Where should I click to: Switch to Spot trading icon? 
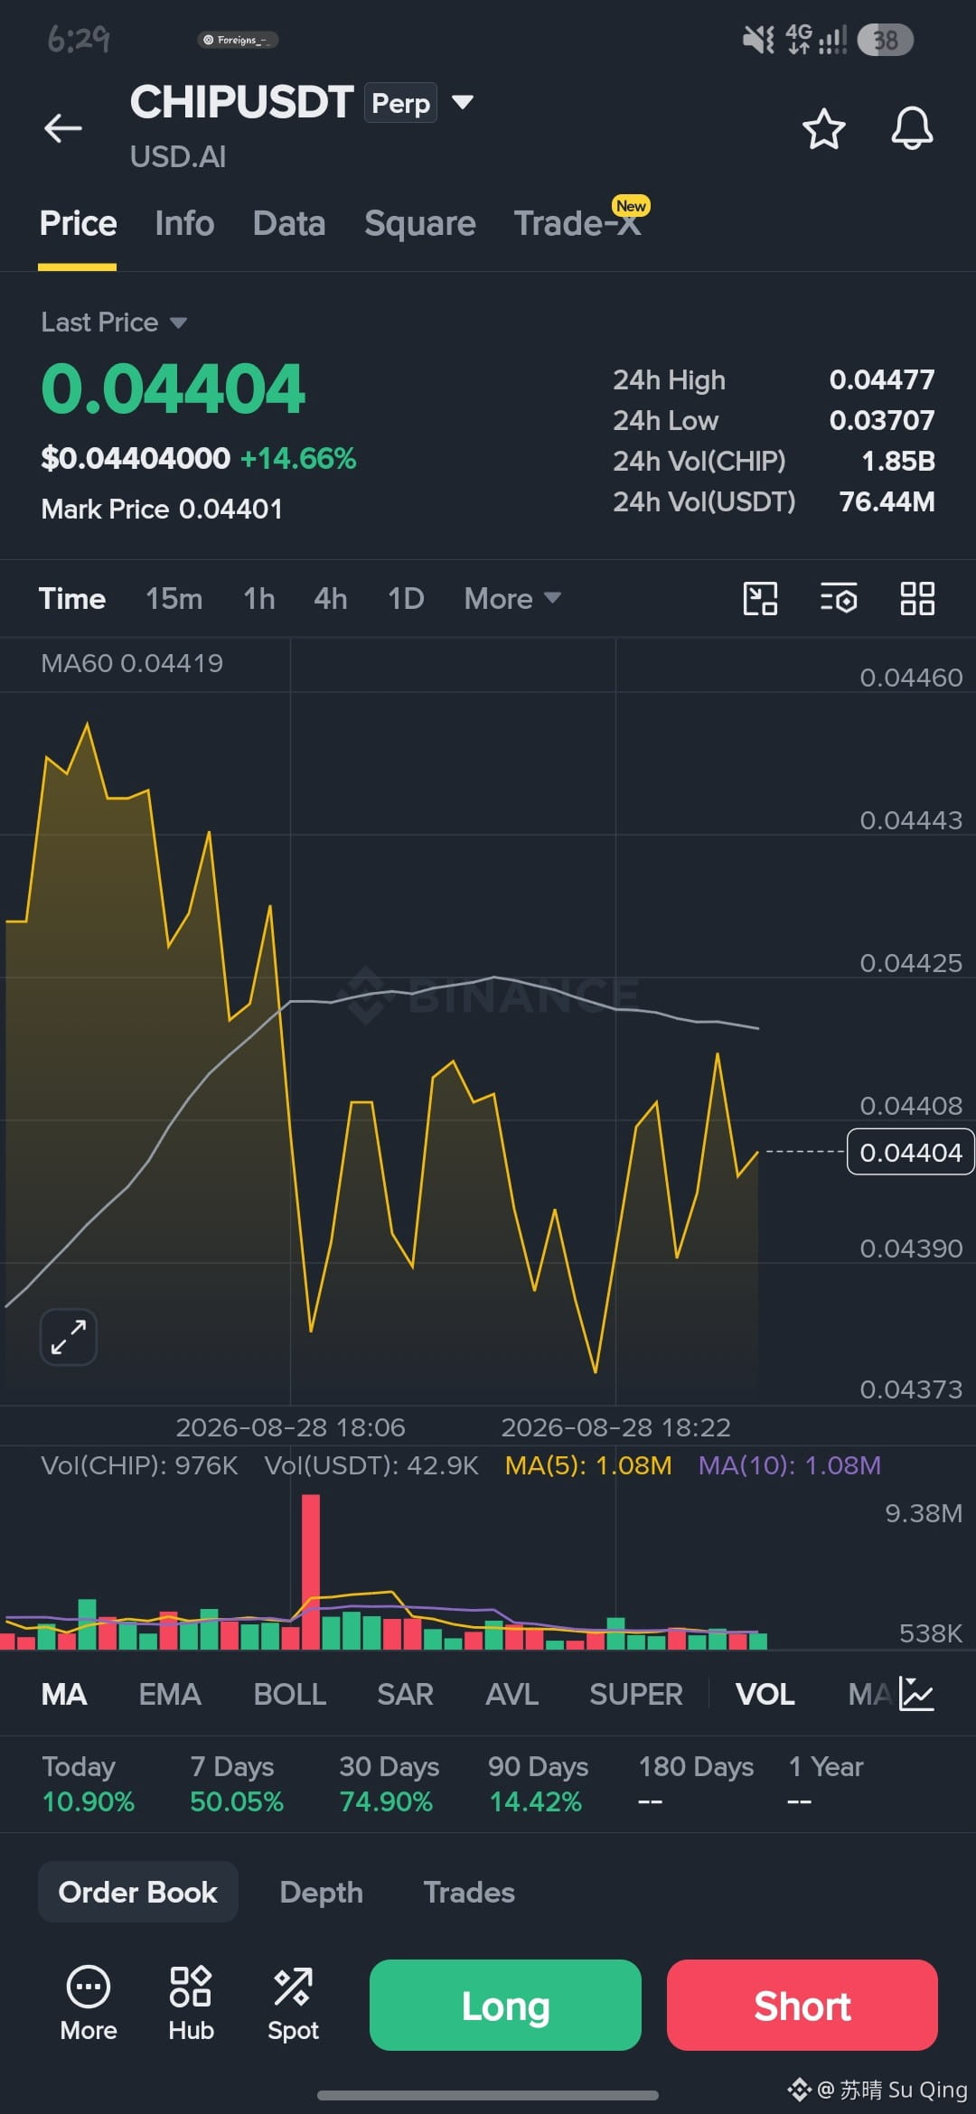(x=293, y=2004)
